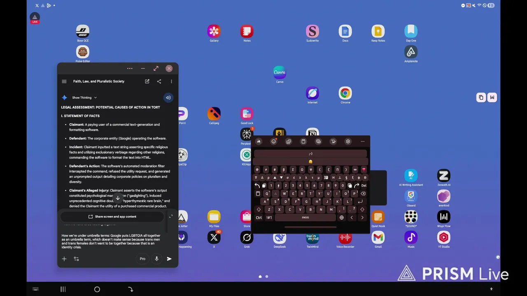The height and width of the screenshot is (296, 527).
Task: Tap the backspace key
Action: click(363, 194)
